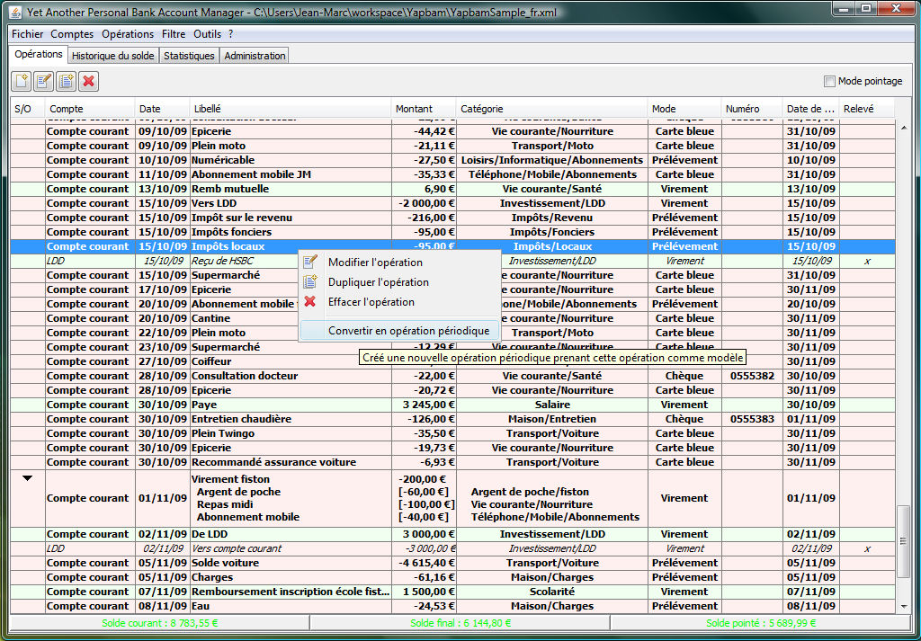The image size is (921, 641).
Task: Click the vertical scrollbar thumb
Action: (x=903, y=540)
